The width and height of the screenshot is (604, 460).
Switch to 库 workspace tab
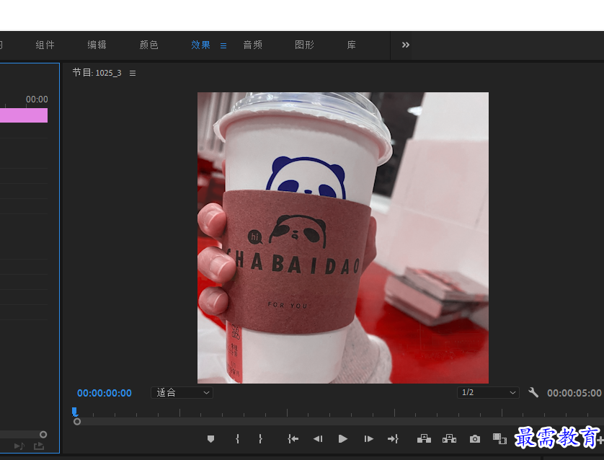click(351, 45)
